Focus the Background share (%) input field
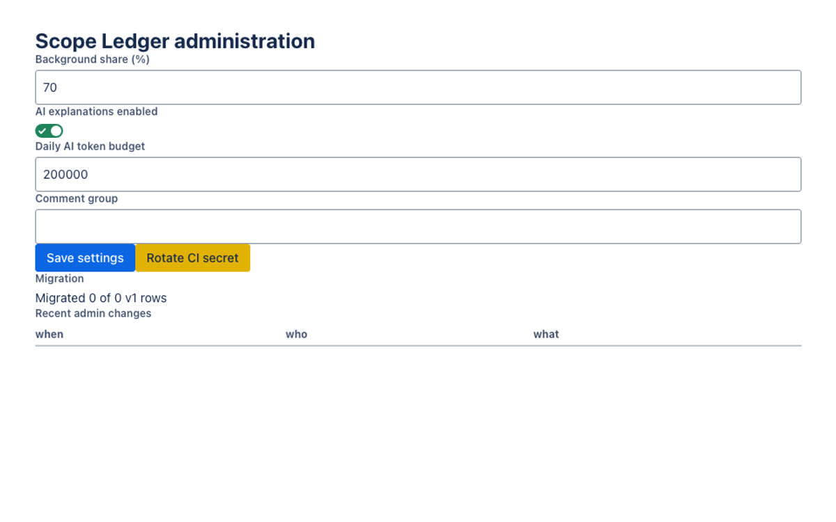Screen dimensions: 836x522 418,87
